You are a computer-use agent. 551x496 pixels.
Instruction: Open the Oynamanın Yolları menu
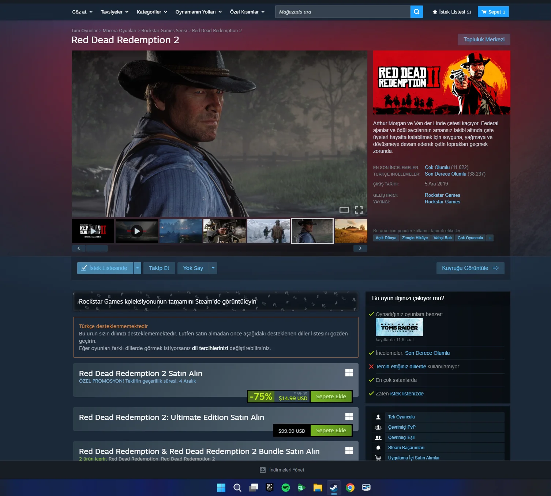point(199,12)
